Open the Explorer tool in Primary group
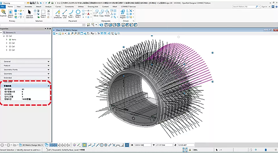Screen dimensions: 278x153 click(x=3, y=13)
